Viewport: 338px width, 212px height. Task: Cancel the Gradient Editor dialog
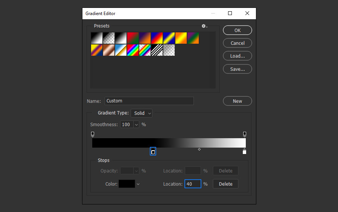pos(238,43)
